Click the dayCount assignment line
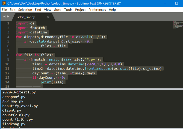Viewport: 183px width, 129px height. coord(64,73)
